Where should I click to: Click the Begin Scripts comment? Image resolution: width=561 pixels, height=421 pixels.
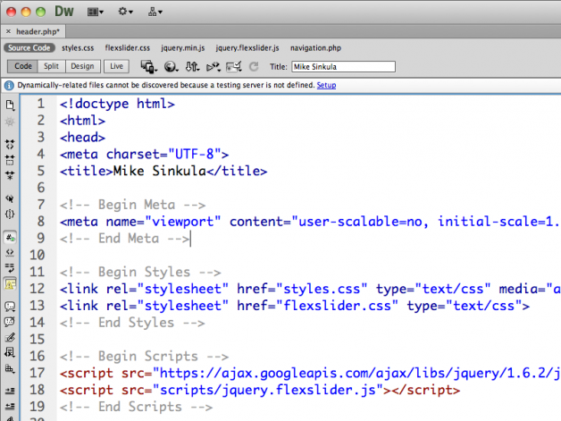[x=144, y=357]
